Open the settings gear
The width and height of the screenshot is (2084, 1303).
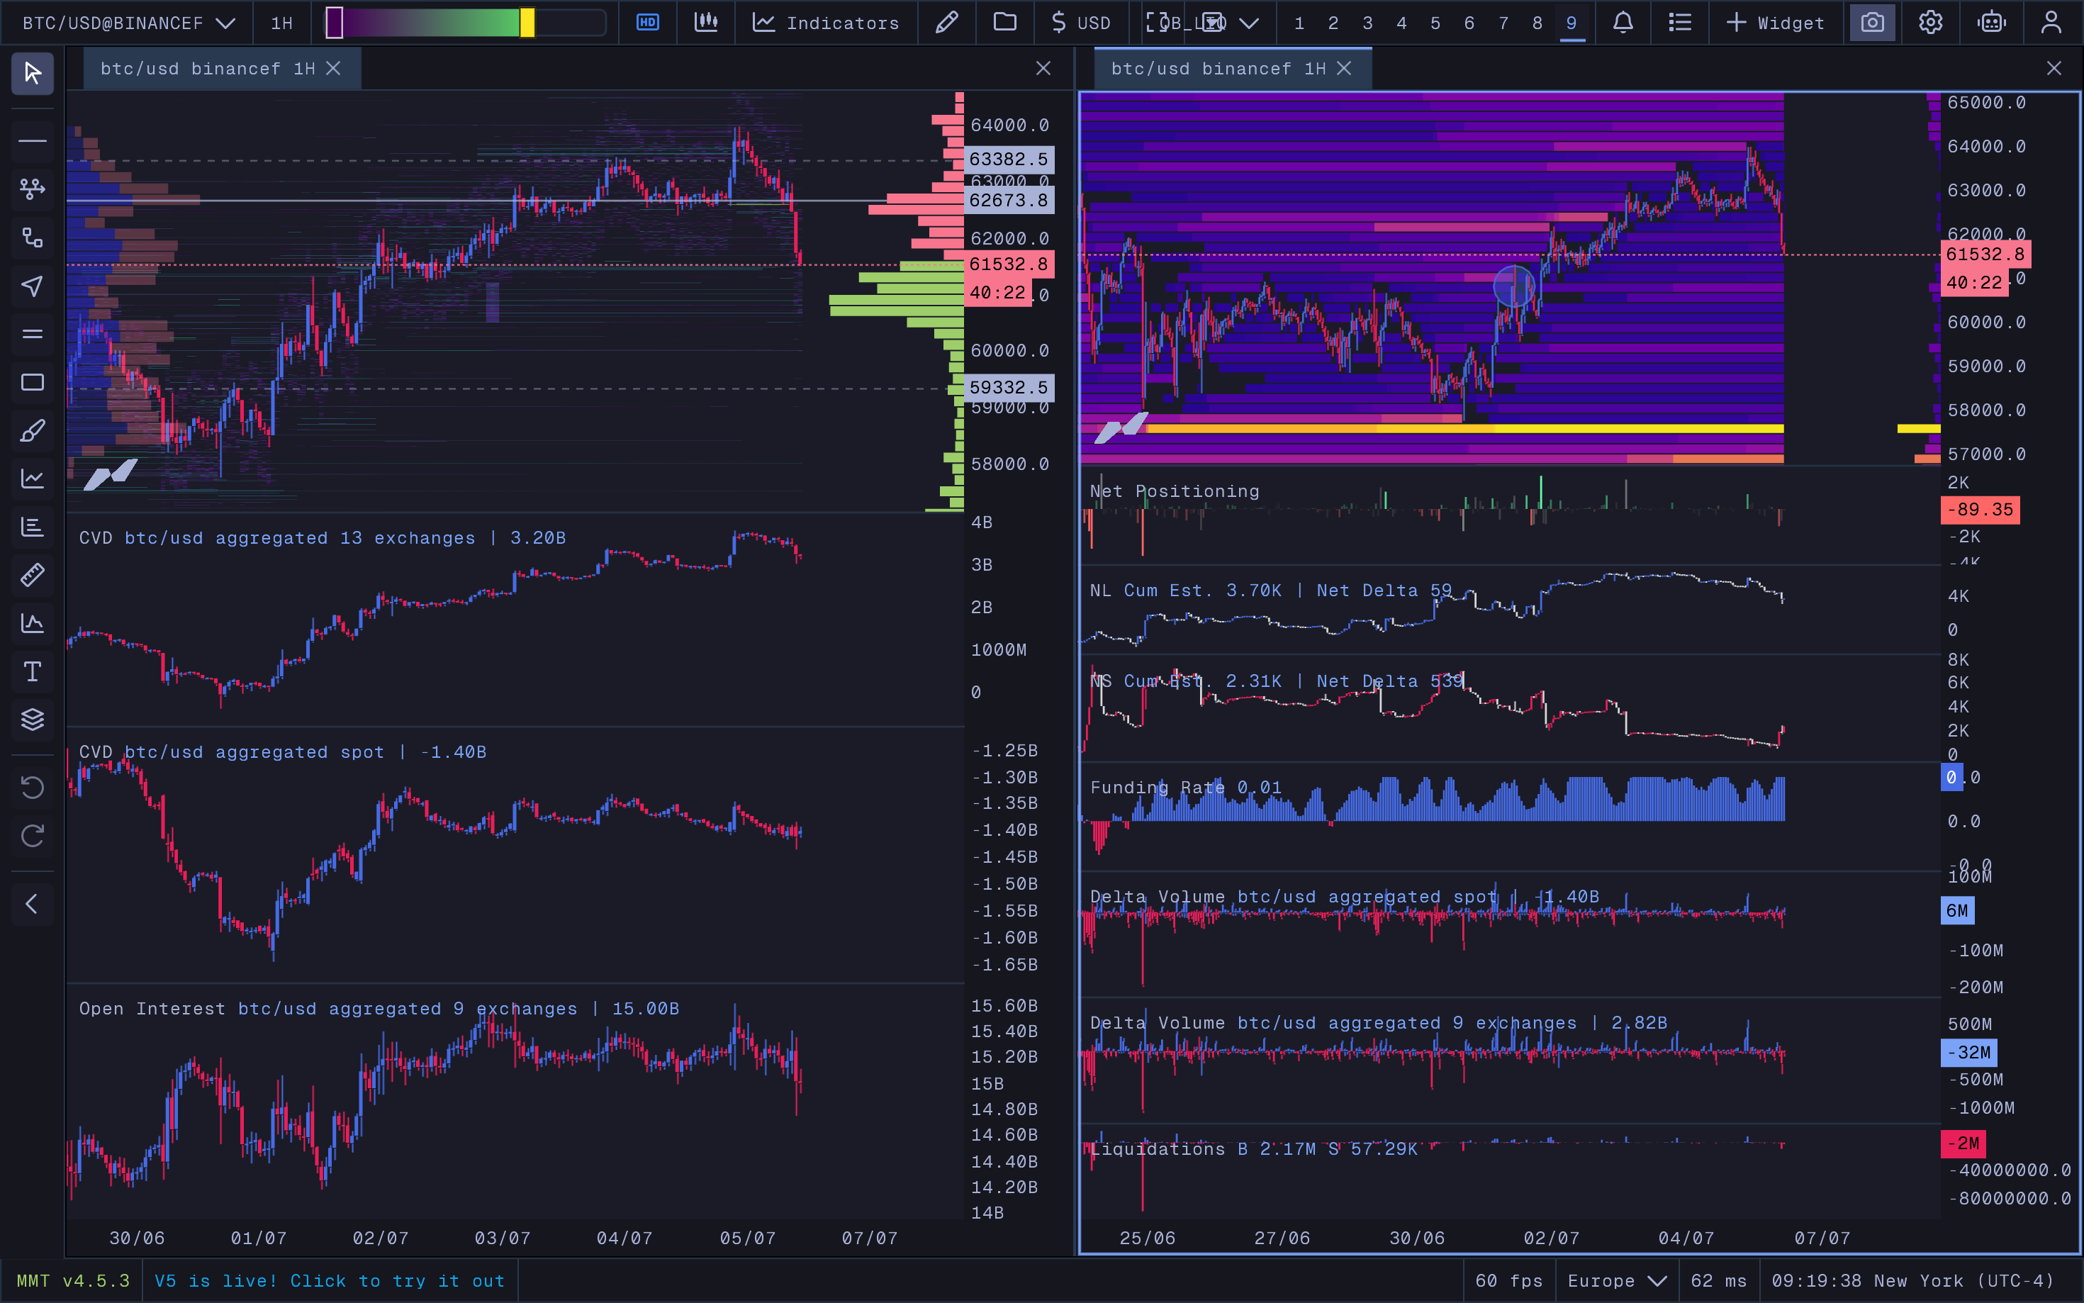point(1931,23)
